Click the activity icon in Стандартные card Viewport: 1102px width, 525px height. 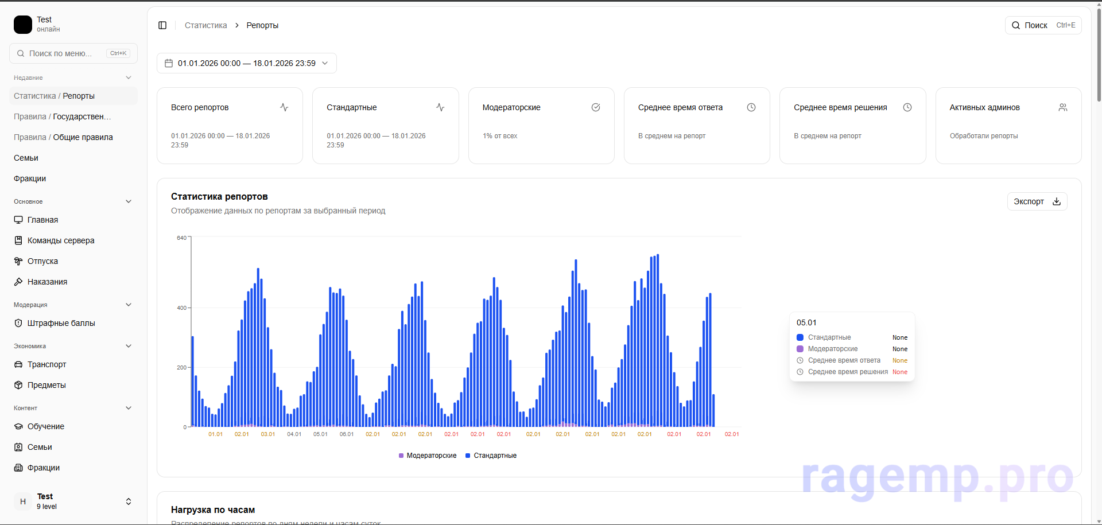(x=440, y=107)
